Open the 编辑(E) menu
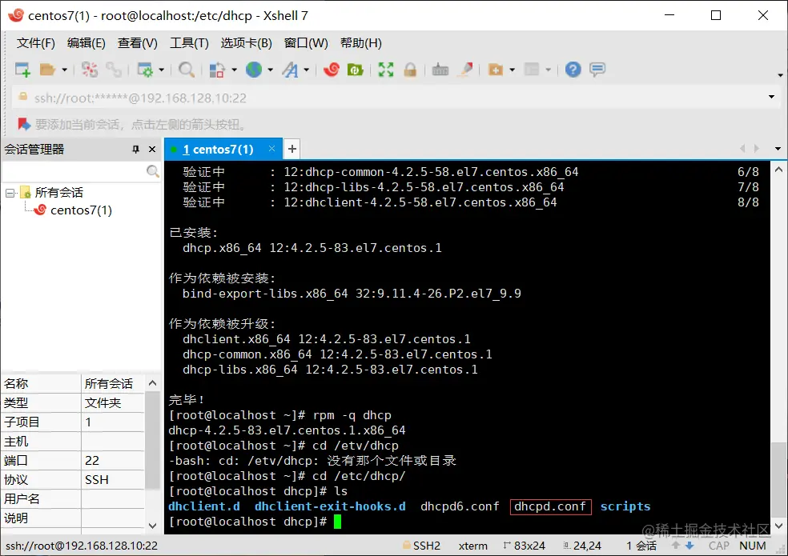The height and width of the screenshot is (556, 788). pyautogui.click(x=86, y=43)
